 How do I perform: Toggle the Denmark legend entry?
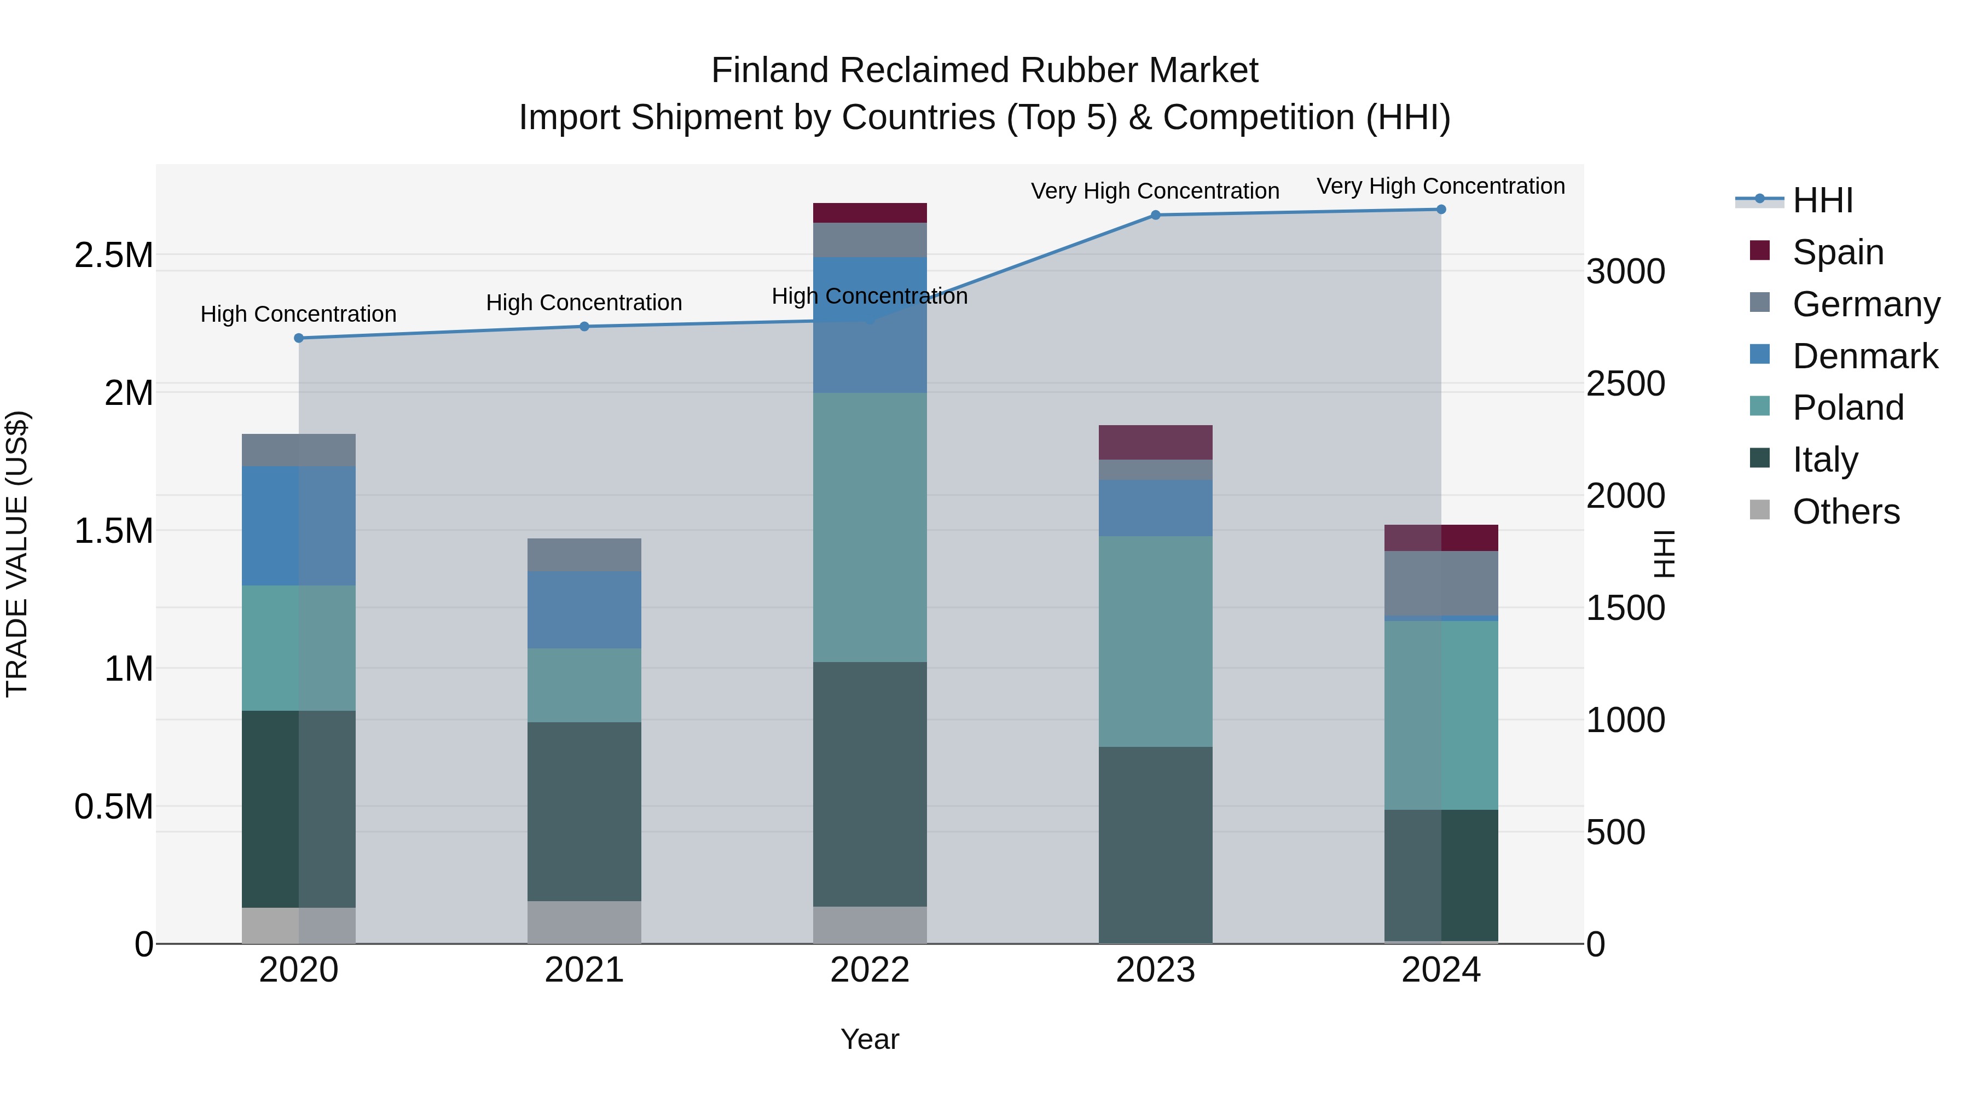(x=1844, y=356)
